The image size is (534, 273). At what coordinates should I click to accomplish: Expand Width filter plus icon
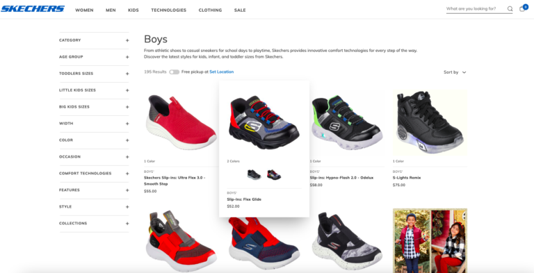pyautogui.click(x=127, y=124)
